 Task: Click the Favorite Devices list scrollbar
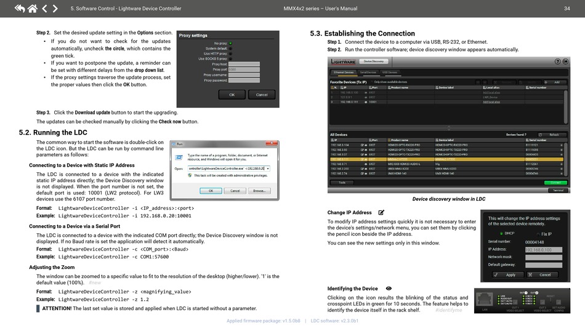pyautogui.click(x=565, y=106)
